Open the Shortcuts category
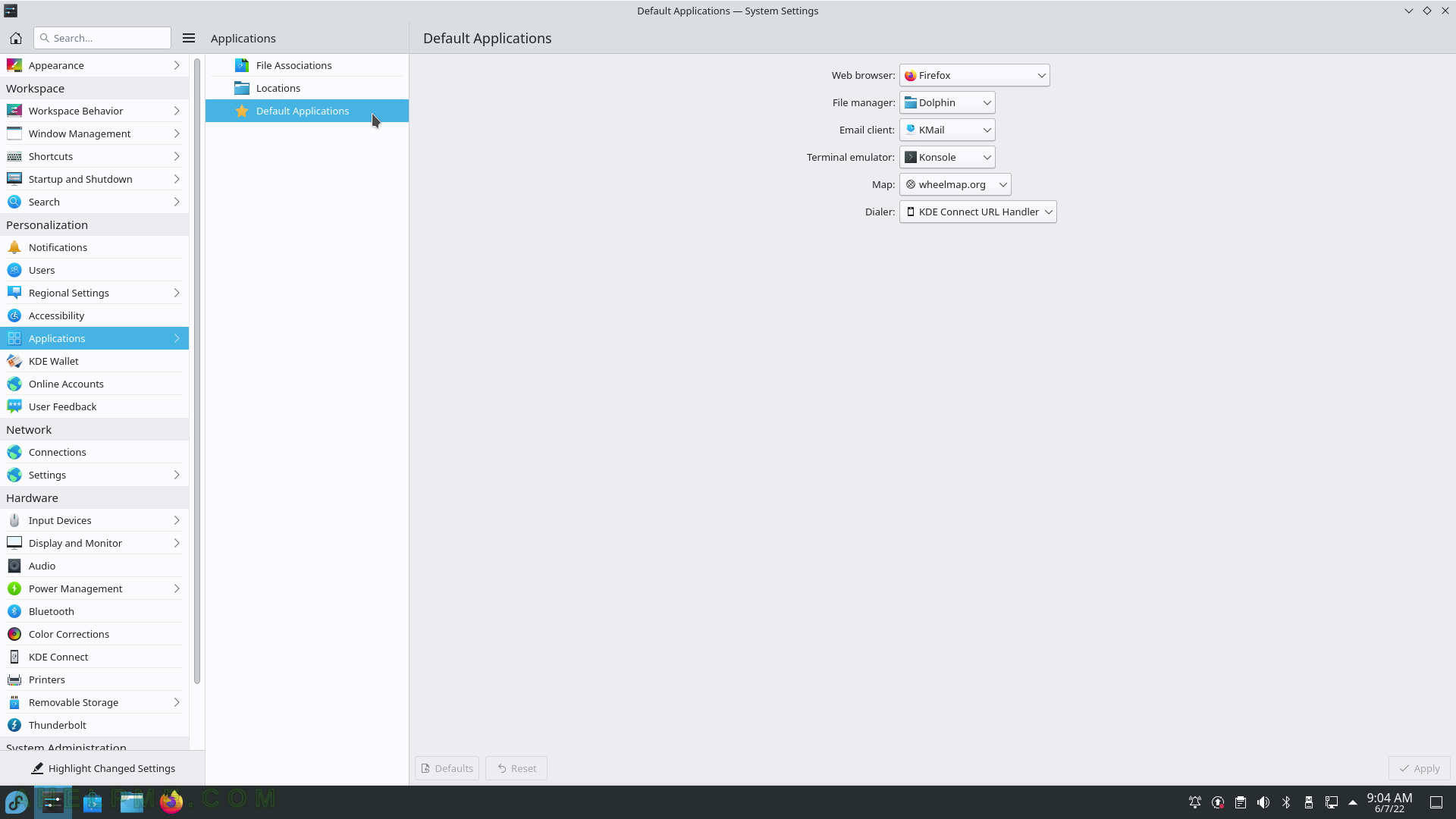 94,156
